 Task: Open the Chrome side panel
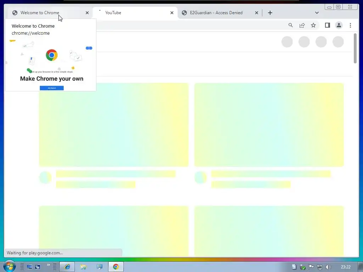click(327, 25)
